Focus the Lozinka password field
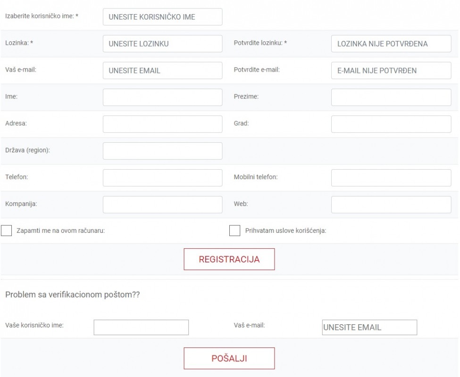Viewport: 460px width, 377px height. (162, 44)
